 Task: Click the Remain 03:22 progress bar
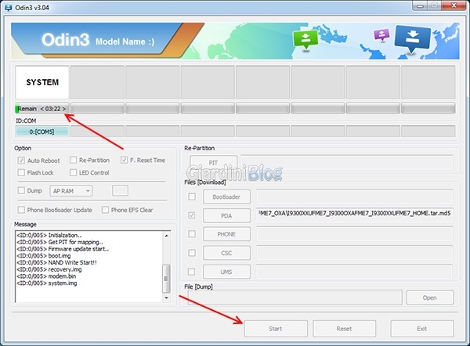coord(42,109)
